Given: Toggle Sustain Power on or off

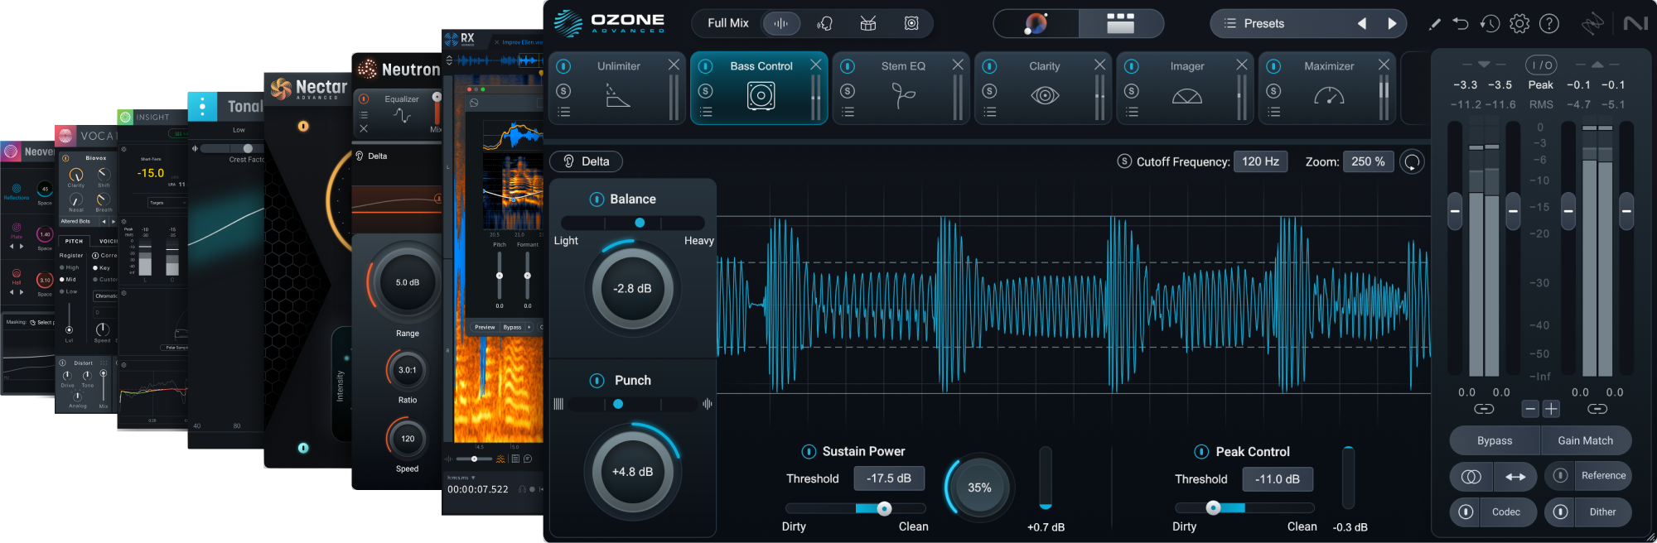Looking at the screenshot, I should (809, 452).
